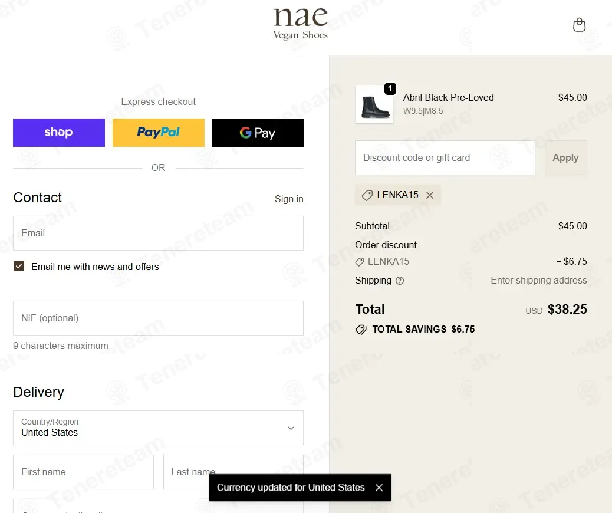The image size is (612, 513).
Task: Click the Abril Black Pre-Loved product name
Action: click(449, 98)
